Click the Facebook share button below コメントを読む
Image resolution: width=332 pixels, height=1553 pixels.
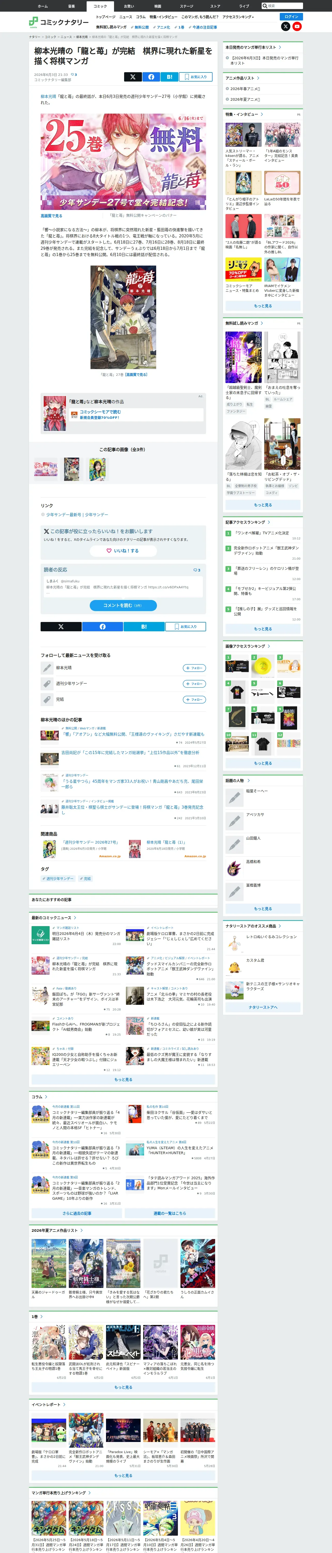pos(102,626)
